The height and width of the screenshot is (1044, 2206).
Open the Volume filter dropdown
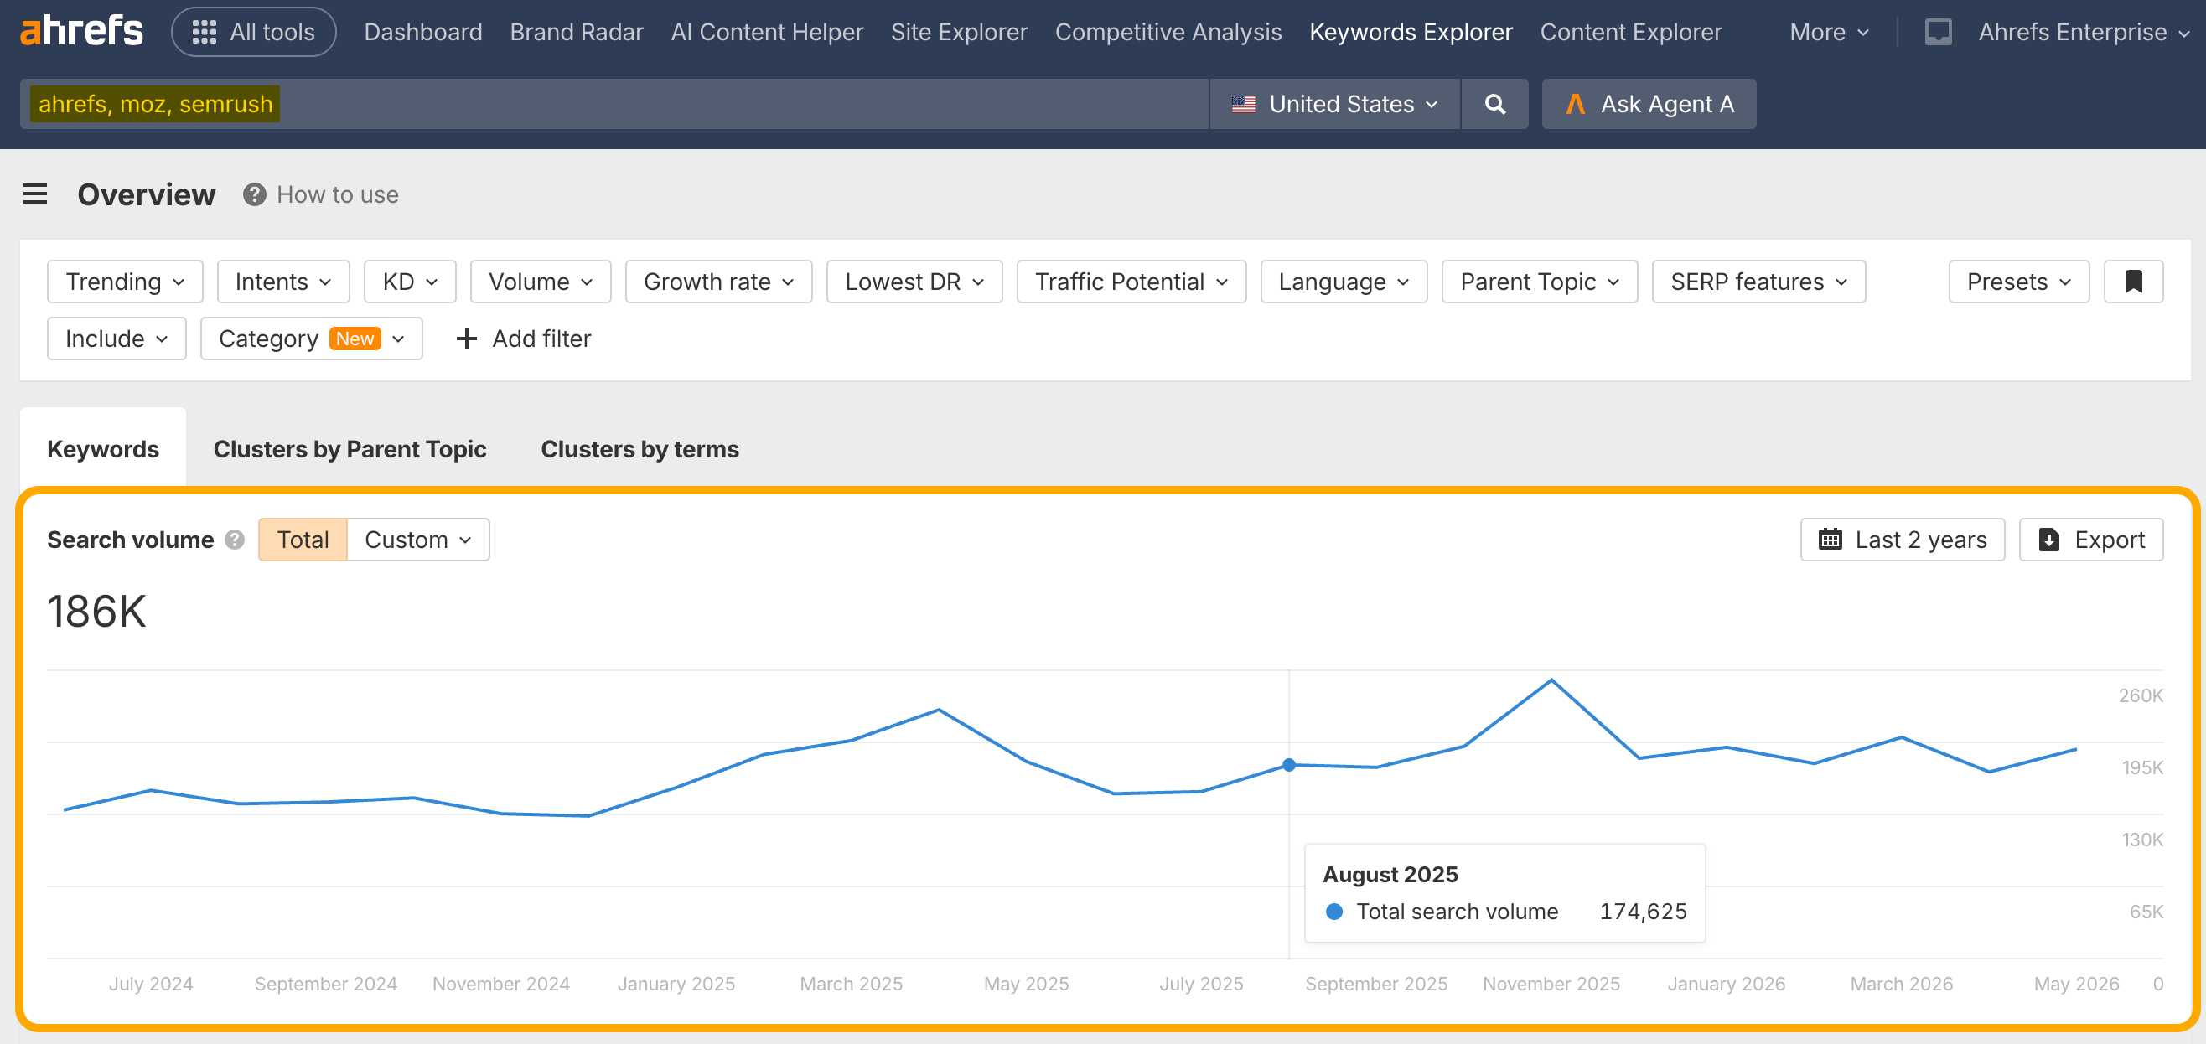click(x=541, y=281)
